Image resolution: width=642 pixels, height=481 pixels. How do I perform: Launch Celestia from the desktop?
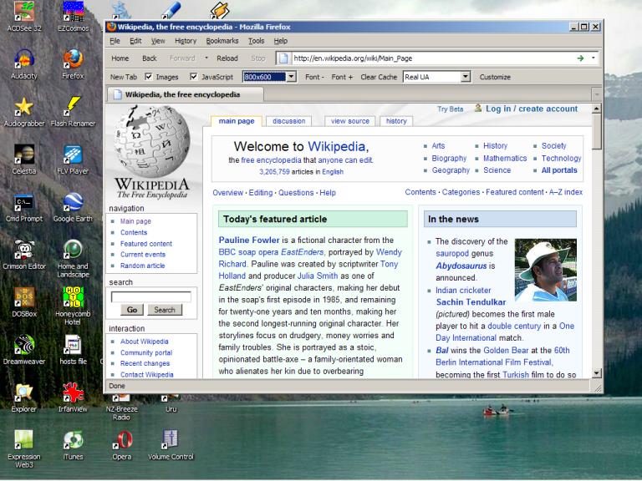pyautogui.click(x=24, y=159)
